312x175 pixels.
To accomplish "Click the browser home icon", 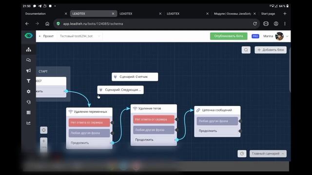I will pos(47,24).
